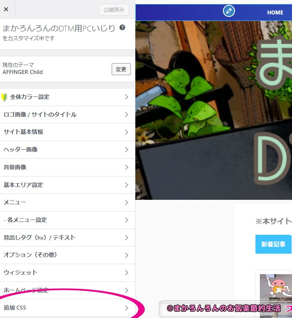Viewport: 292px width, 318px height.
Task: Open サイト基本情報 section
Action: pos(67,132)
